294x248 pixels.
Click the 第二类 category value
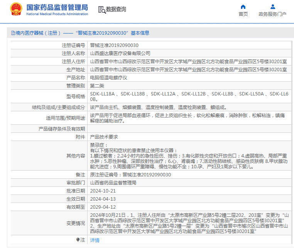pyautogui.click(x=97, y=86)
